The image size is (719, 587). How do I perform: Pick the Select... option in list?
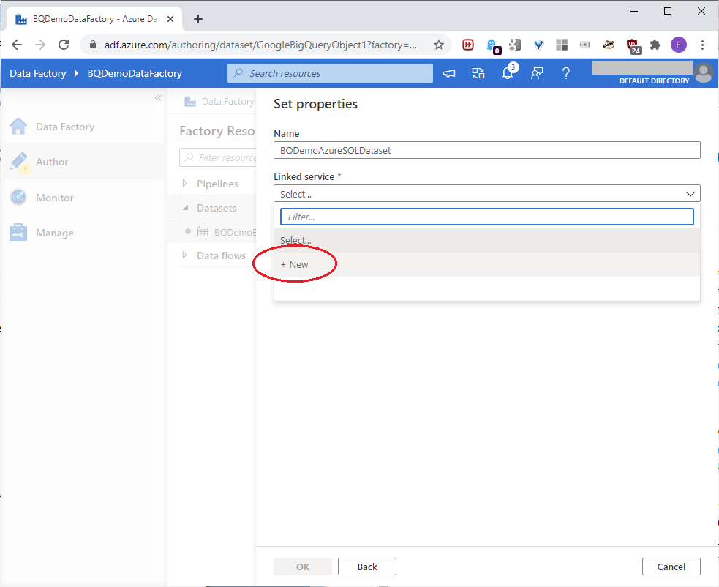pos(295,240)
